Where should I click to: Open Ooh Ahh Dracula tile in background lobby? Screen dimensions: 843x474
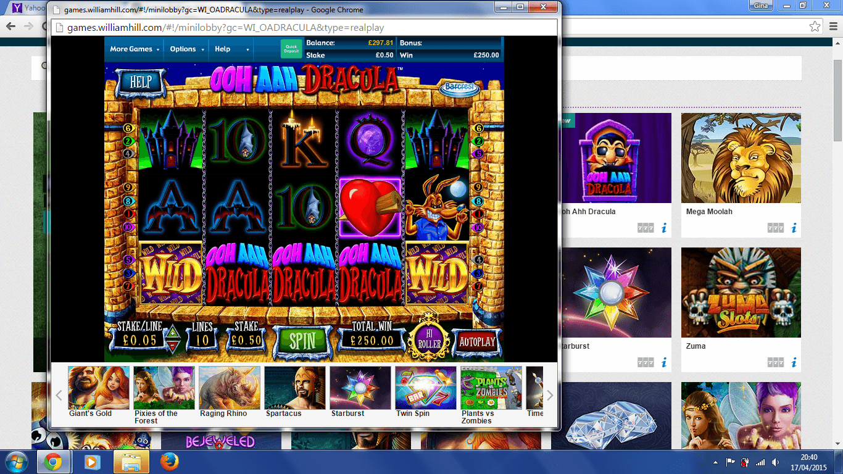point(615,158)
